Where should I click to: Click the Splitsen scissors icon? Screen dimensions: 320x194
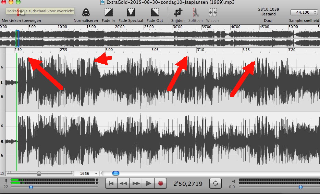pyautogui.click(x=196, y=13)
